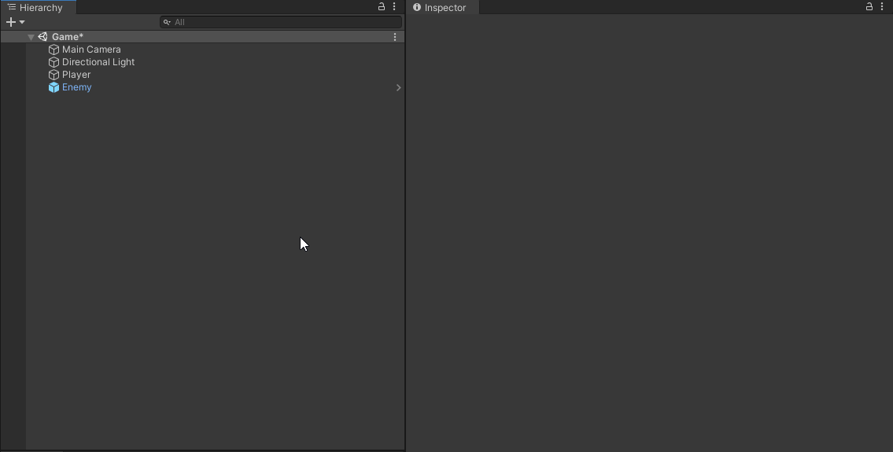Toggle the Hierarchy panel lock icon

[382, 7]
